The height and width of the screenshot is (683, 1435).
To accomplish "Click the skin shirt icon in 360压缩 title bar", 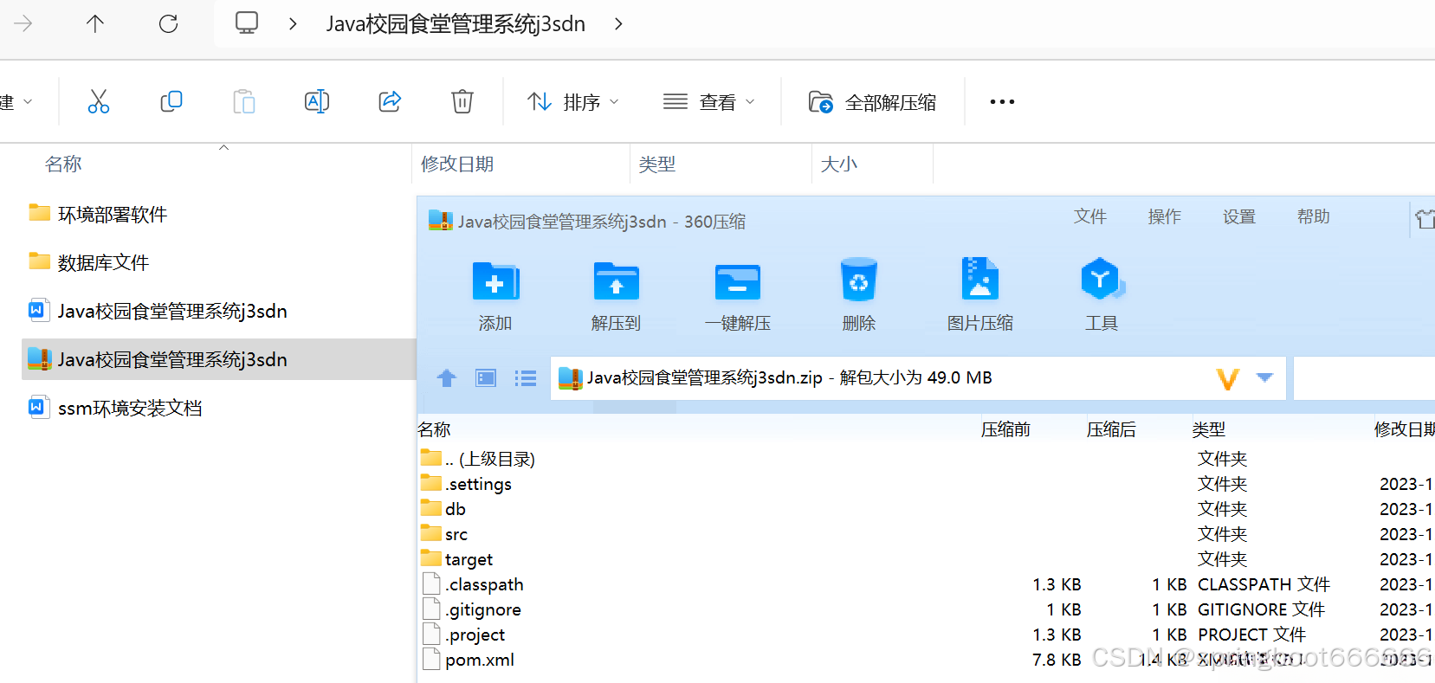I will (x=1425, y=218).
